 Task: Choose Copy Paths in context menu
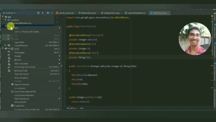click(36, 42)
